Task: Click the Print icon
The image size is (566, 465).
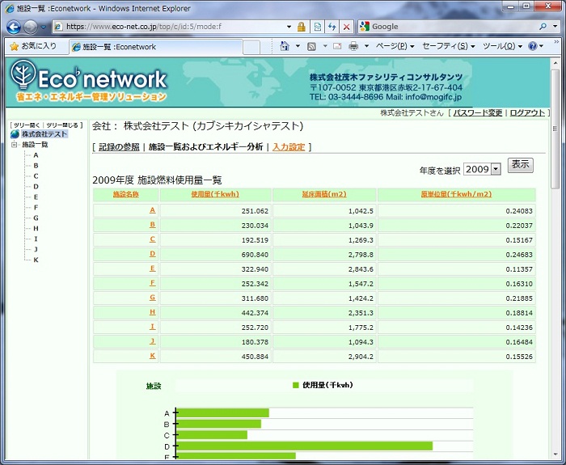Action: (353, 46)
